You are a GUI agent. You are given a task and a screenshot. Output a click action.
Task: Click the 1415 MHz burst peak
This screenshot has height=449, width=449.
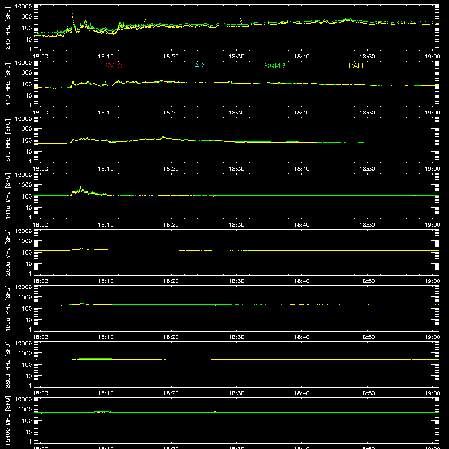coord(81,188)
